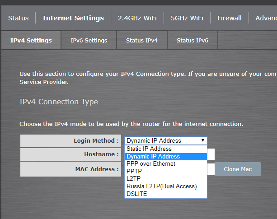Select DSLITE from the dropdown list
Image resolution: width=277 pixels, height=219 pixels.
pos(166,194)
